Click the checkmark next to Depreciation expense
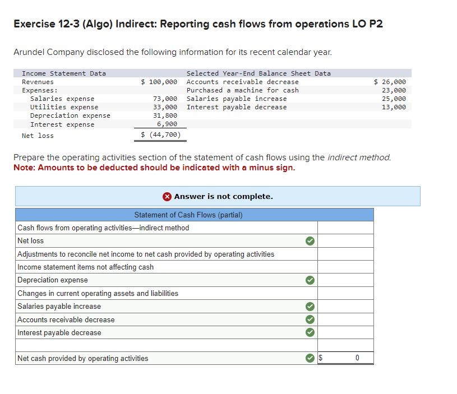 coord(310,280)
